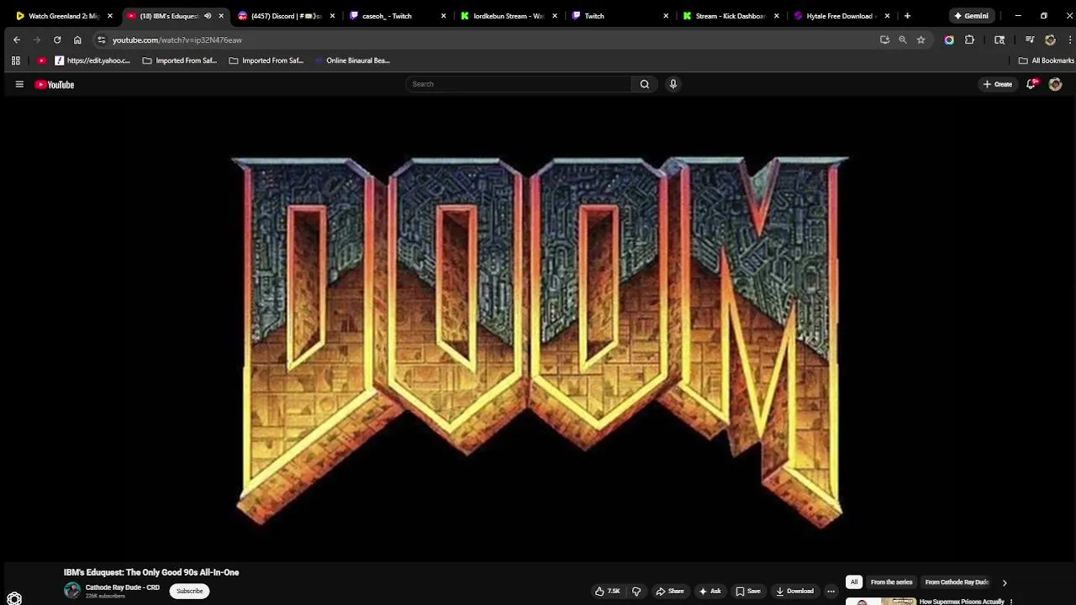The height and width of the screenshot is (605, 1076).
Task: Open the YouTube guide hamburger menu
Action: 19,84
